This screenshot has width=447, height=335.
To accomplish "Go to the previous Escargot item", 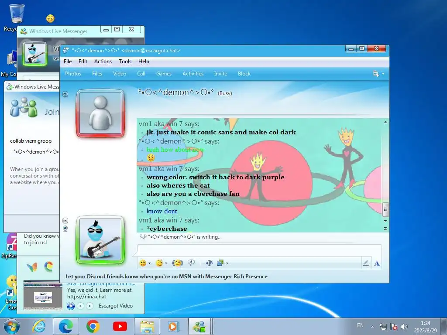I will [81, 306].
